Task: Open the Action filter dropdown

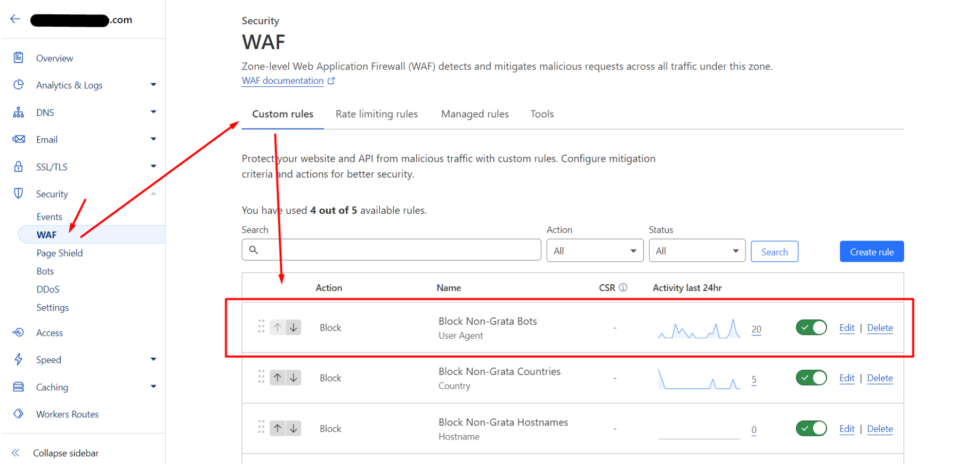Action: tap(595, 251)
